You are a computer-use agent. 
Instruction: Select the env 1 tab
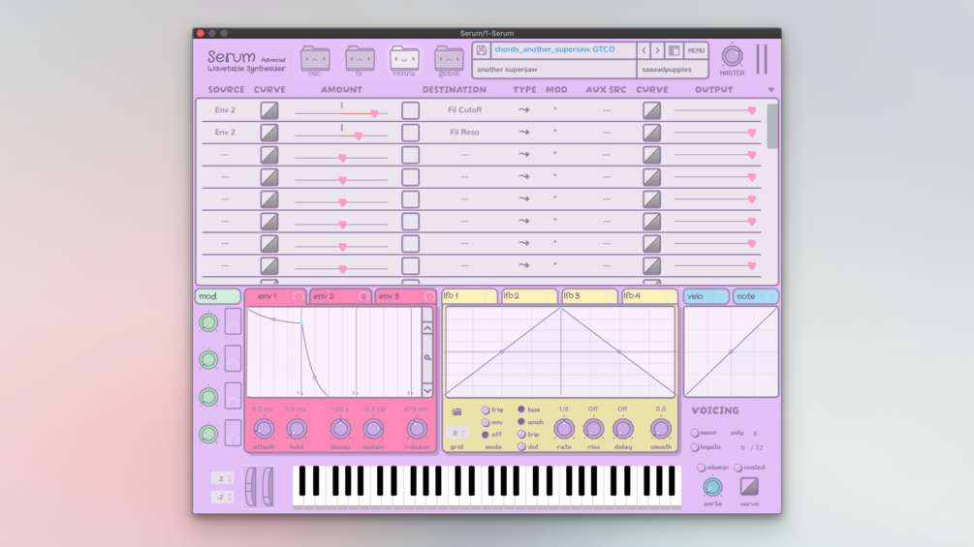pos(275,296)
